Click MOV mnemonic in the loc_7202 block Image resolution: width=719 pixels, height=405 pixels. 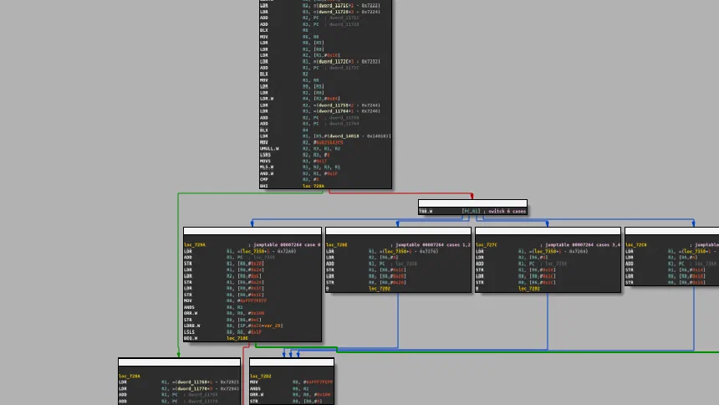click(x=254, y=382)
